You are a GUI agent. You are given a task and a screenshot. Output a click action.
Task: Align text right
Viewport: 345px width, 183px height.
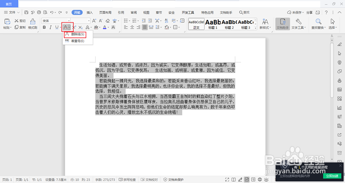coord(138,27)
